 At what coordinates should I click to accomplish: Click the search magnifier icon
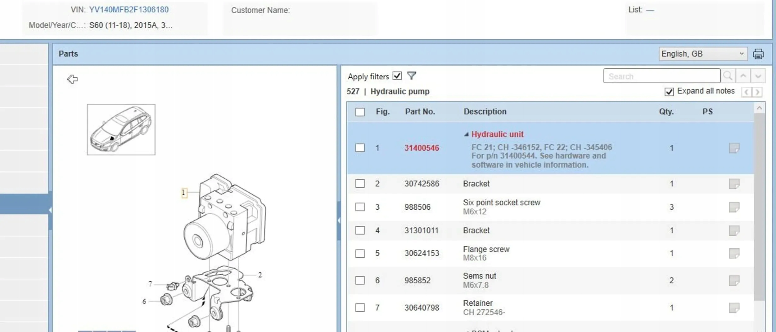[728, 76]
